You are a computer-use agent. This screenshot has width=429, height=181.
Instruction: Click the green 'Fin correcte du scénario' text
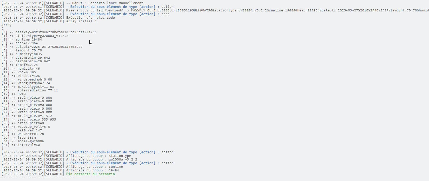tap(90, 174)
